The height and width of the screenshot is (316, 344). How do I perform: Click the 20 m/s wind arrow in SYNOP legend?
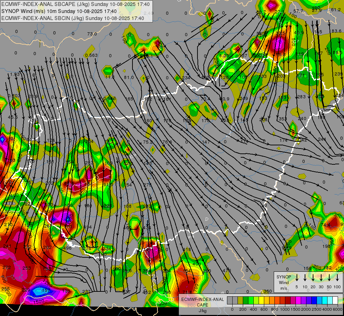[x=313, y=277]
